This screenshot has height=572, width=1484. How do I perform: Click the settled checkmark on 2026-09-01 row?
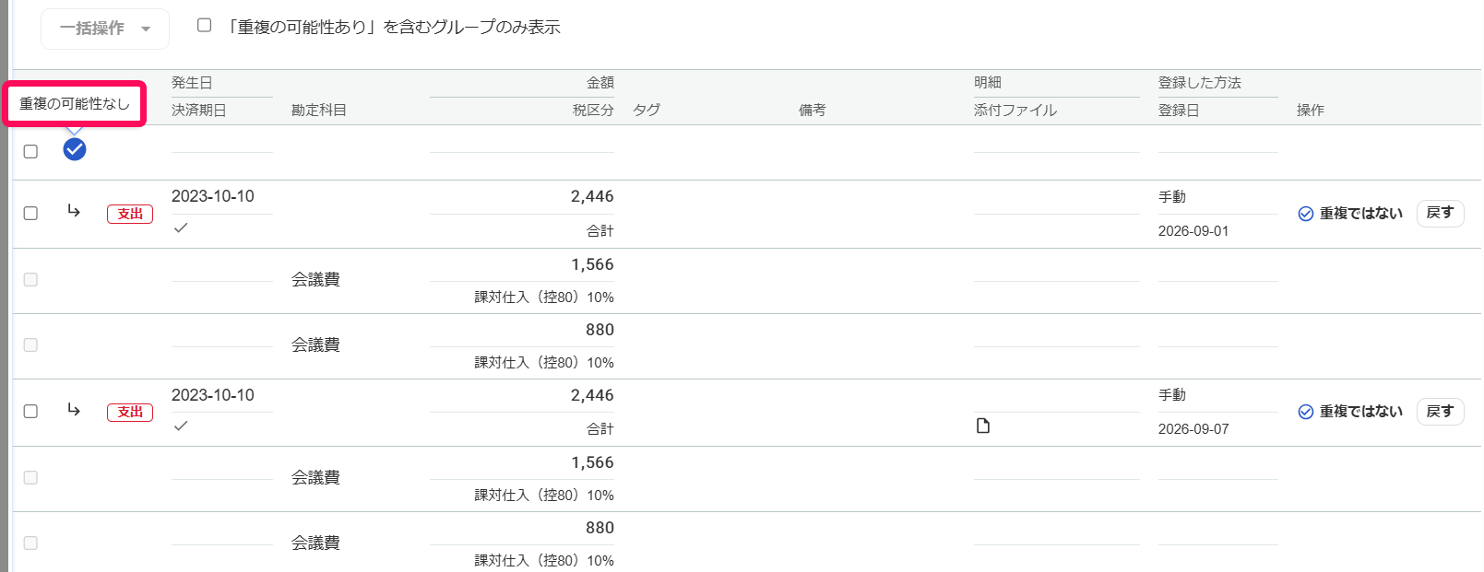coord(181,228)
